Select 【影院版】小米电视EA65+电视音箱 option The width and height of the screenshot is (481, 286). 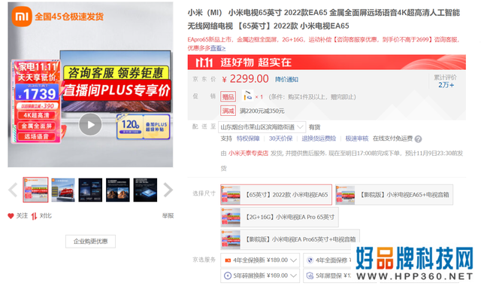tap(394, 195)
